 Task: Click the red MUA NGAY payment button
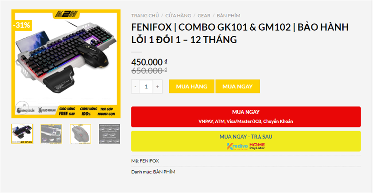[x=246, y=117]
